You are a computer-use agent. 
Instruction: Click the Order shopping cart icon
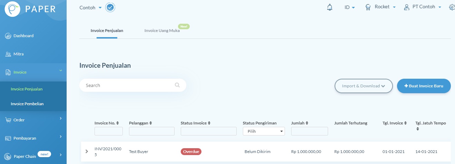tap(8, 120)
